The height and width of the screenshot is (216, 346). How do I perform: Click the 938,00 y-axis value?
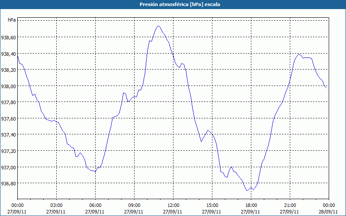click(x=8, y=86)
